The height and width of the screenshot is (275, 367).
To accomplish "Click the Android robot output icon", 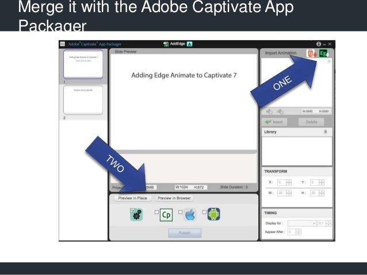I will (213, 214).
